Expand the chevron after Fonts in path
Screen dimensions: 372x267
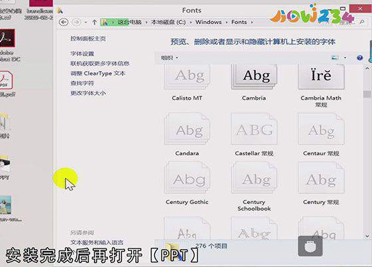(x=252, y=22)
